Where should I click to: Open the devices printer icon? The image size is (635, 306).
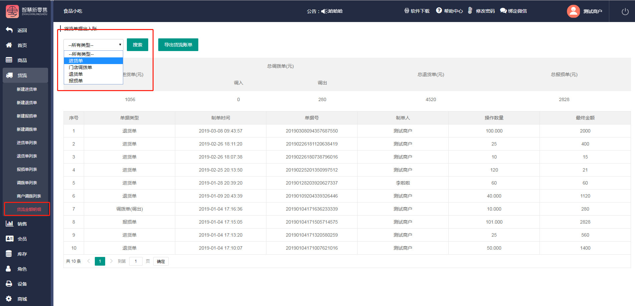pyautogui.click(x=9, y=284)
